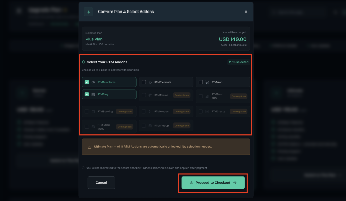Click the RTMTheme globe icon
This screenshot has width=346, height=201.
pyautogui.click(x=150, y=95)
